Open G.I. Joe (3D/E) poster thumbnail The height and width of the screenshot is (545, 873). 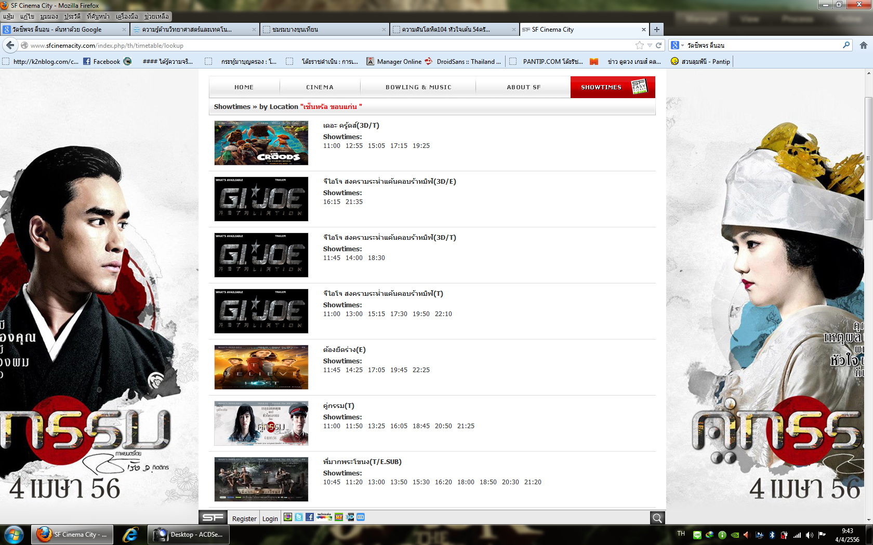click(x=261, y=199)
